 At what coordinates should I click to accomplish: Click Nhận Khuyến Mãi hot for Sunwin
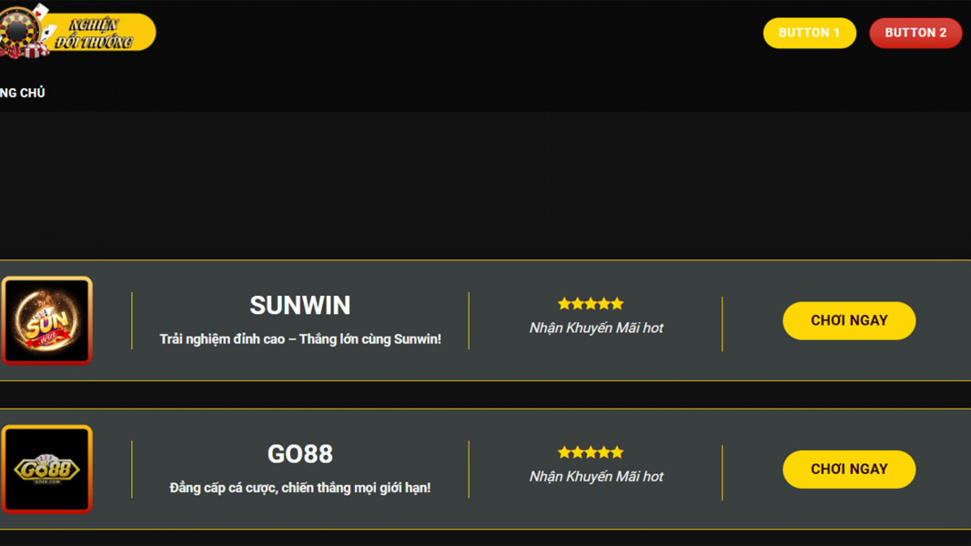pos(596,328)
